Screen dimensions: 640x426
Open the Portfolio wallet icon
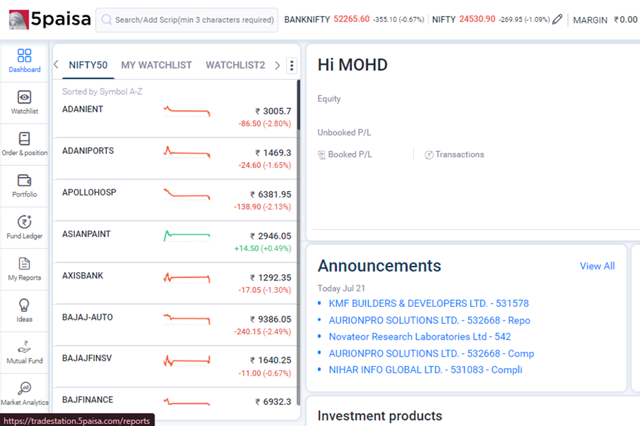point(25,180)
